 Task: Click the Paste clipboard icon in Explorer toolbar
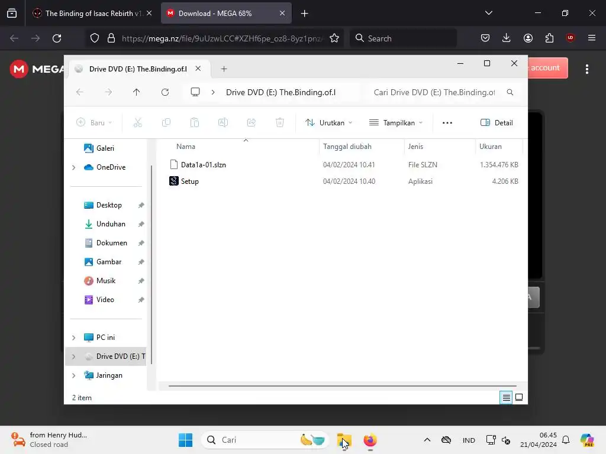point(194,123)
